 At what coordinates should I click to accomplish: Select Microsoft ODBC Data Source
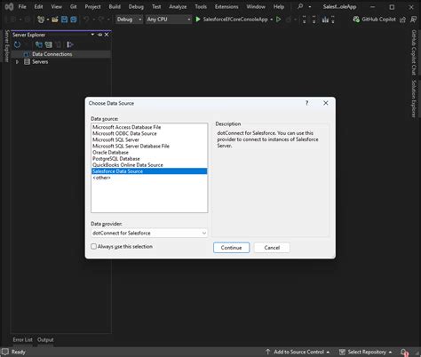click(149, 133)
